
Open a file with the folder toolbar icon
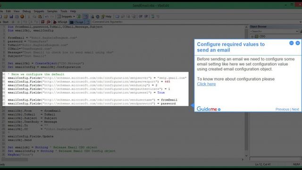click(x=6, y=17)
